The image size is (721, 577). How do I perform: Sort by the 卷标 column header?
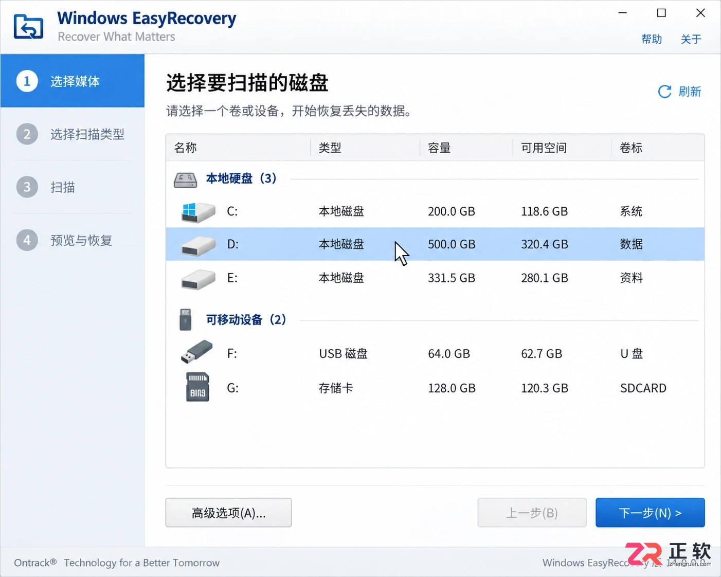point(658,148)
